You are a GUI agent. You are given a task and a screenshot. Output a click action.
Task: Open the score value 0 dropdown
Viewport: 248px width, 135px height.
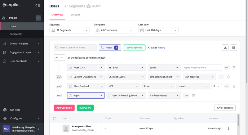(216, 86)
